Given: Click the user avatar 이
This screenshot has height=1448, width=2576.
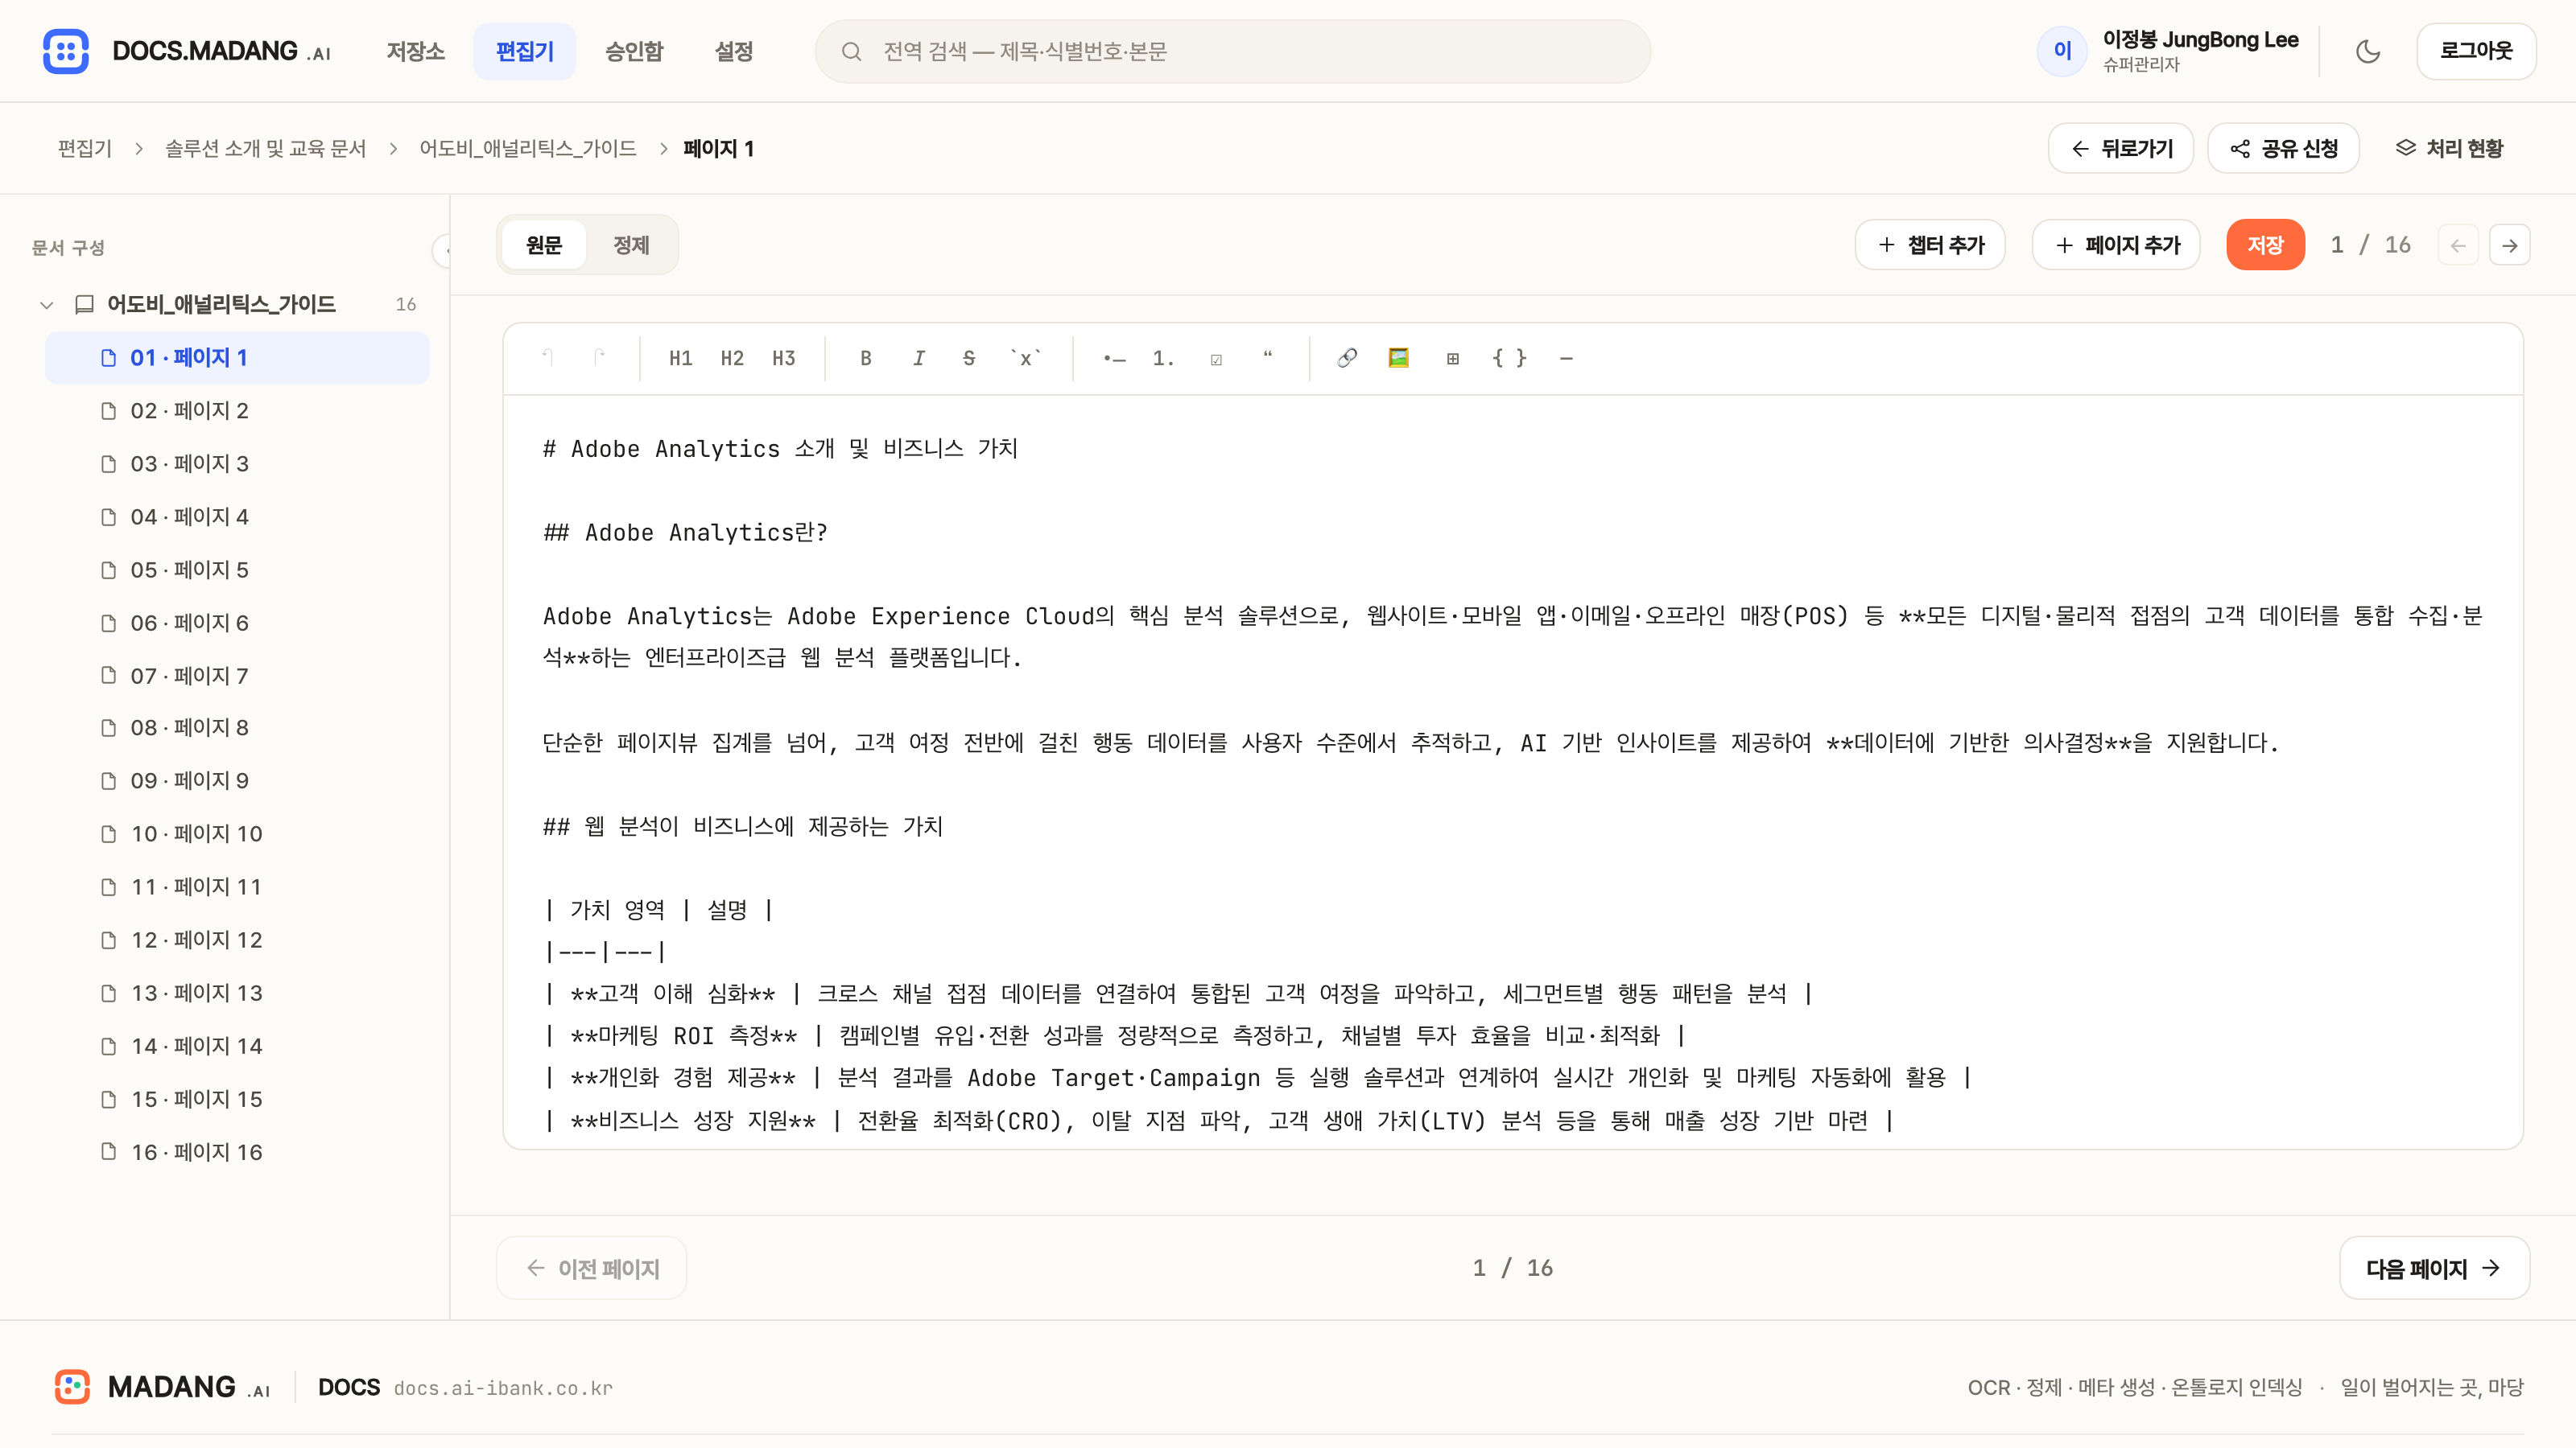Looking at the screenshot, I should [x=2062, y=51].
